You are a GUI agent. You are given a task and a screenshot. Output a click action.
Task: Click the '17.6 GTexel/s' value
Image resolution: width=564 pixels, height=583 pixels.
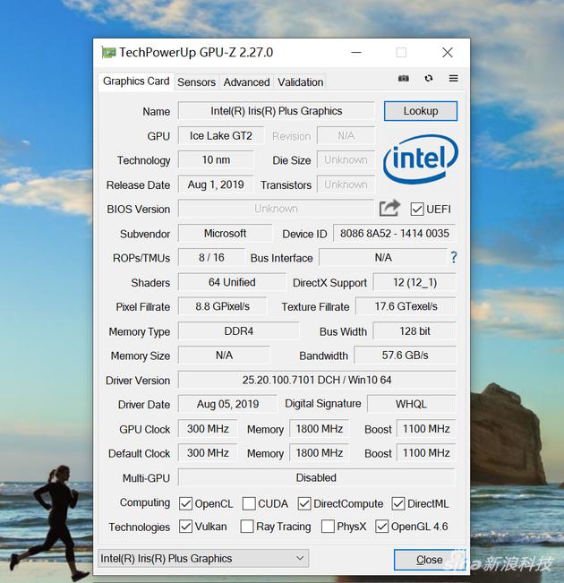tap(406, 306)
